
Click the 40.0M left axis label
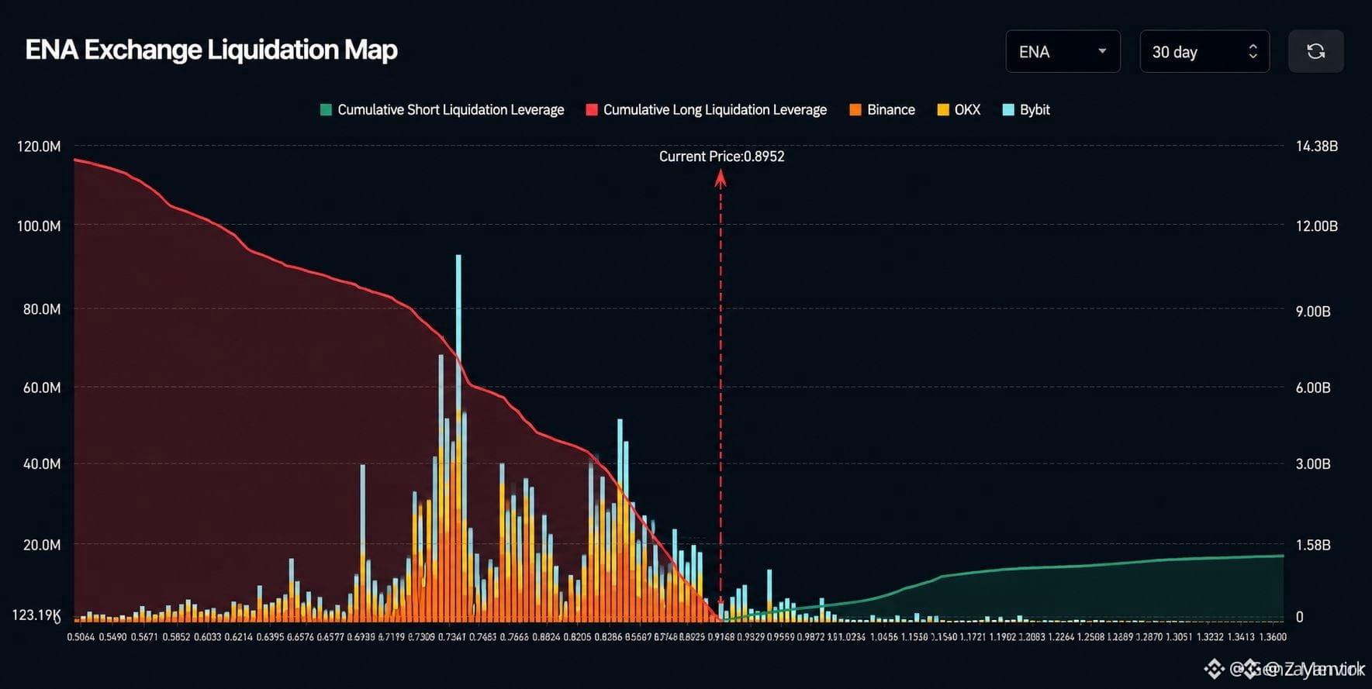coord(42,464)
